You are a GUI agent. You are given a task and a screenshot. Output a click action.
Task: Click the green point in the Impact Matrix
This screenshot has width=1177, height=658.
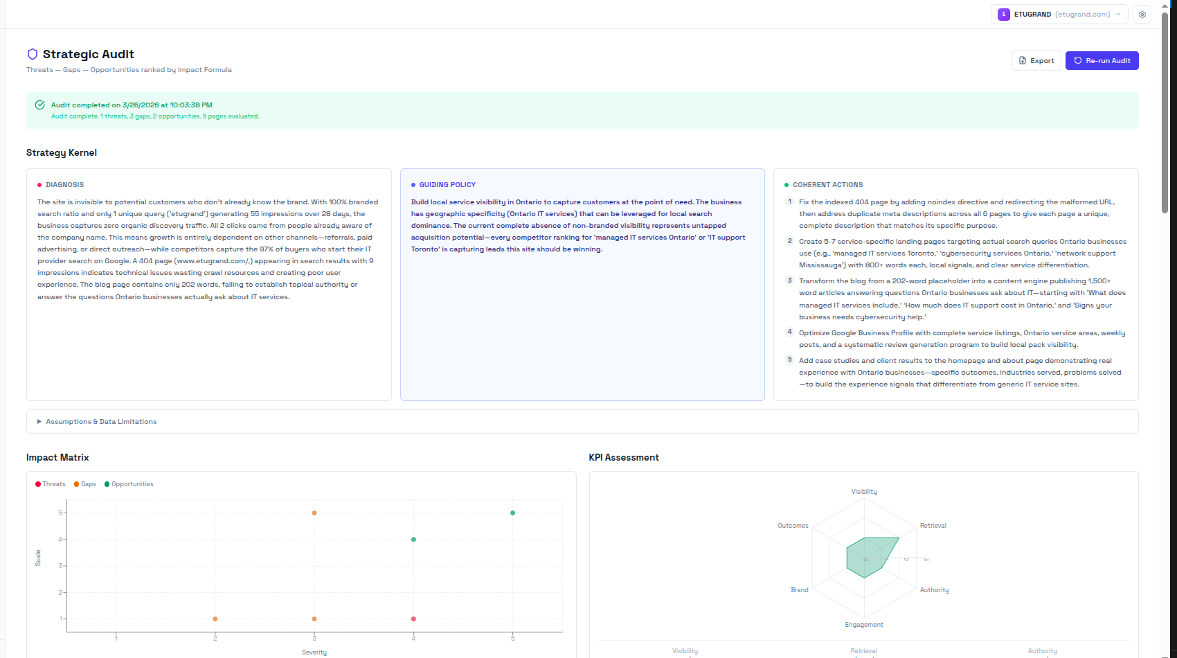(512, 513)
